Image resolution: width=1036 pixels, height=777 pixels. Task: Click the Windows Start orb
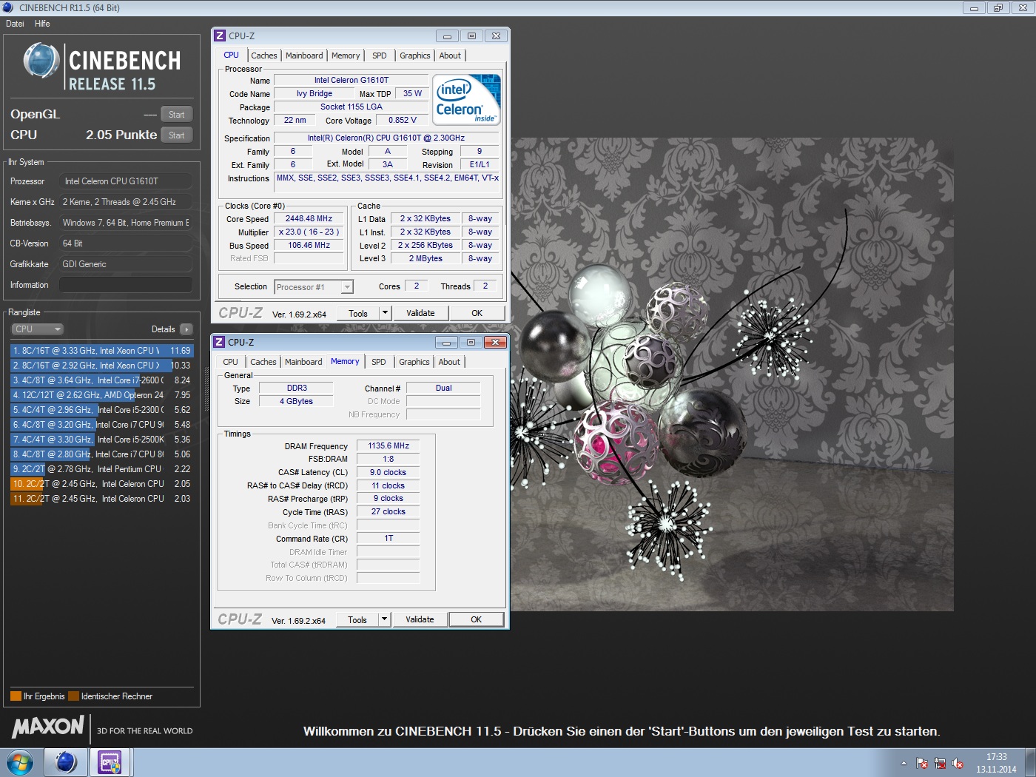(x=20, y=761)
